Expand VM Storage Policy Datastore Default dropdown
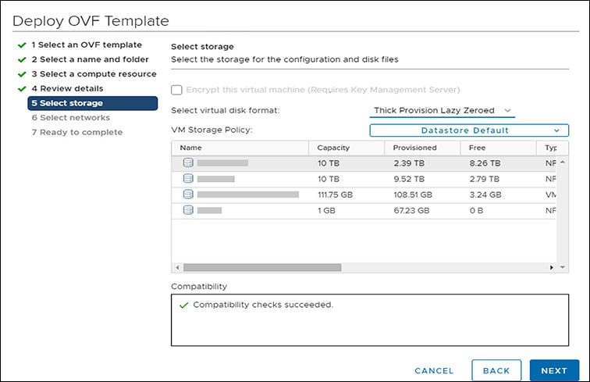The height and width of the screenshot is (382, 590). click(468, 130)
